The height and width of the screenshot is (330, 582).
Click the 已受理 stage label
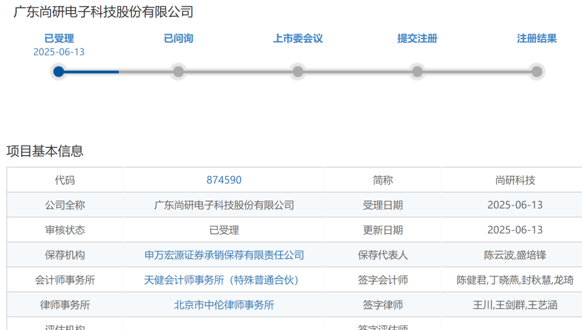point(59,38)
